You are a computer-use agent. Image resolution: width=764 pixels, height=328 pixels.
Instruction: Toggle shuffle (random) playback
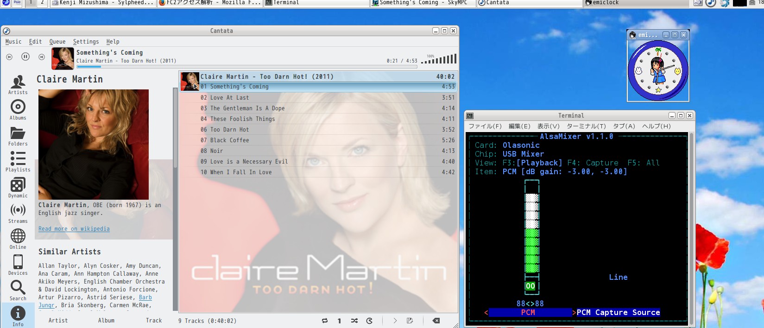point(354,321)
